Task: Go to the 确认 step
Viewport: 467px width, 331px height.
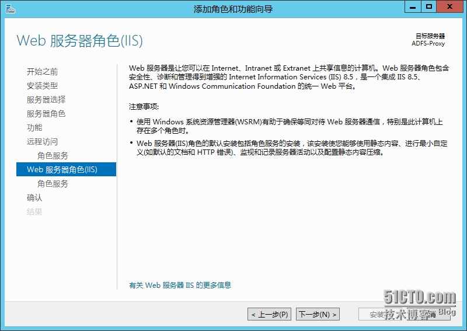Action: coord(34,198)
